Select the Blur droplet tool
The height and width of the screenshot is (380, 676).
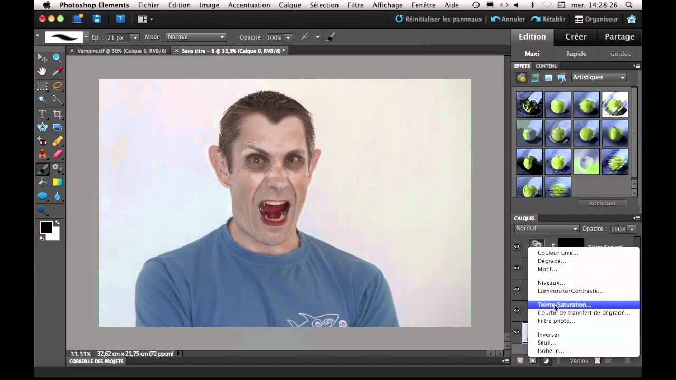(57, 196)
